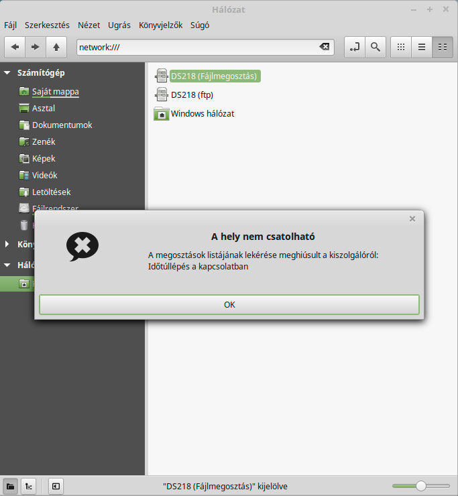The height and width of the screenshot is (496, 458).
Task: Open the Szerkesztés menu
Action: pos(47,25)
